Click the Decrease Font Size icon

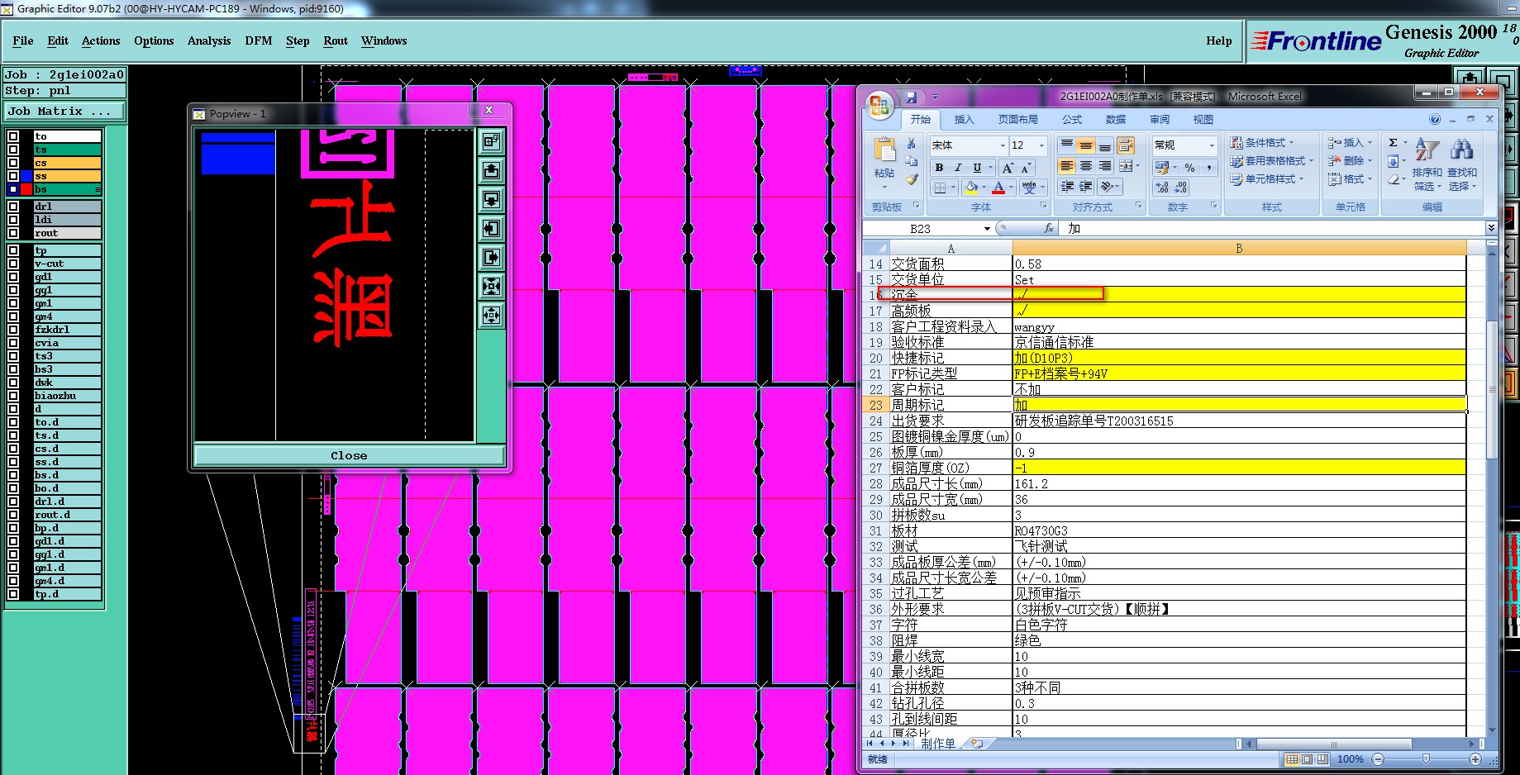tap(1027, 168)
